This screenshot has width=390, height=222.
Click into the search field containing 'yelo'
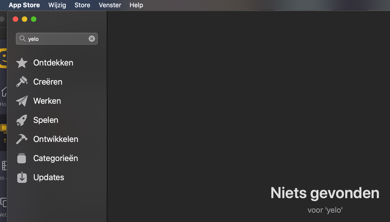click(x=56, y=39)
